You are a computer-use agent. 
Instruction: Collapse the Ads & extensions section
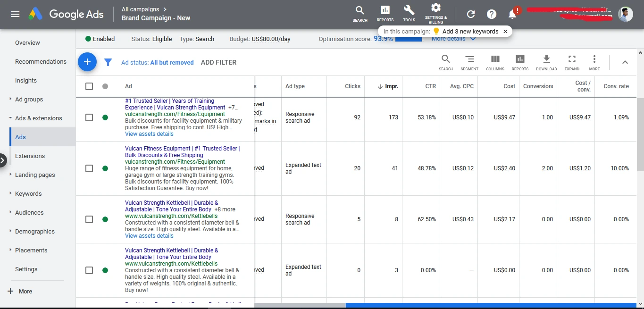(x=10, y=118)
